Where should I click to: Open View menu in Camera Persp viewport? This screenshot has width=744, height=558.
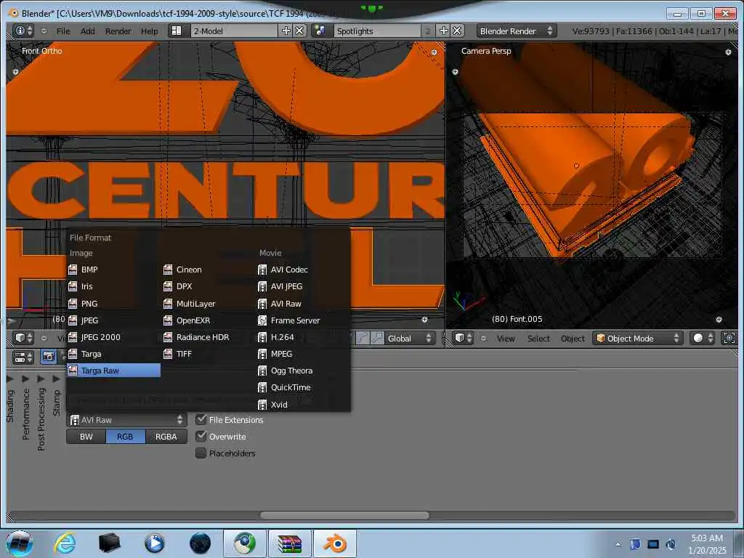(506, 339)
